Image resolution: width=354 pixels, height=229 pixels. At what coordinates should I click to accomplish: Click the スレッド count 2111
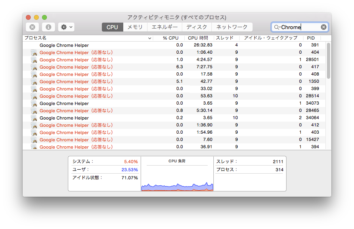[278, 162]
